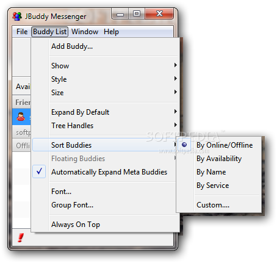
Task: Click the red exclamation status icon
Action: [20, 237]
